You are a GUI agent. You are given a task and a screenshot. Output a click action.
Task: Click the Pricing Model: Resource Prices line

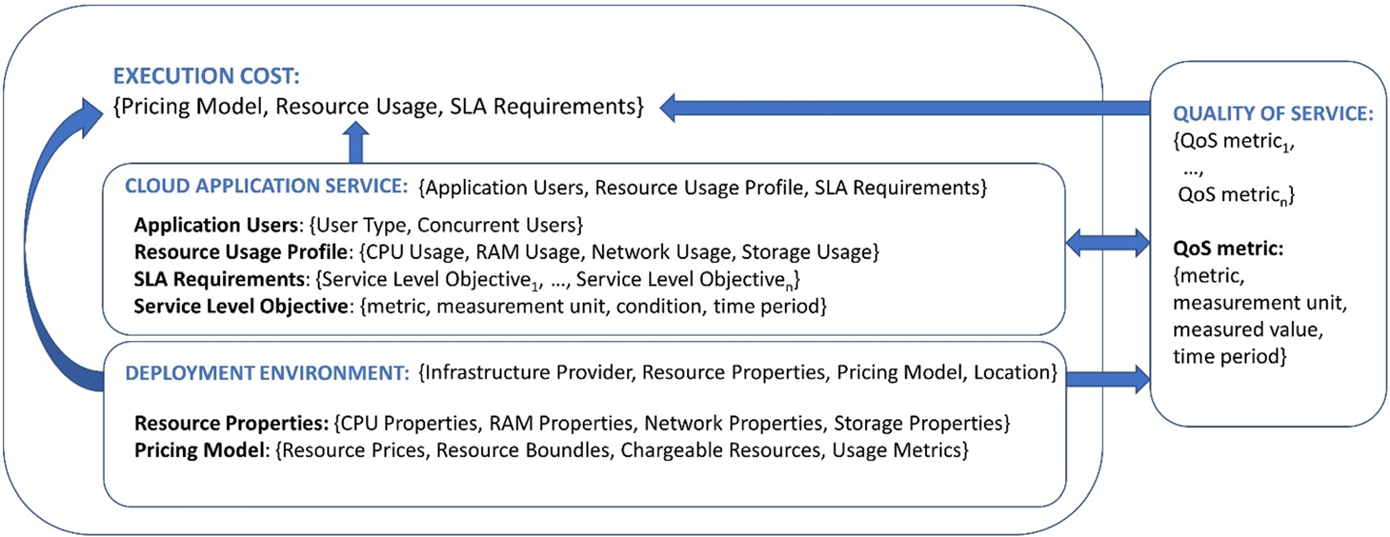(551, 451)
